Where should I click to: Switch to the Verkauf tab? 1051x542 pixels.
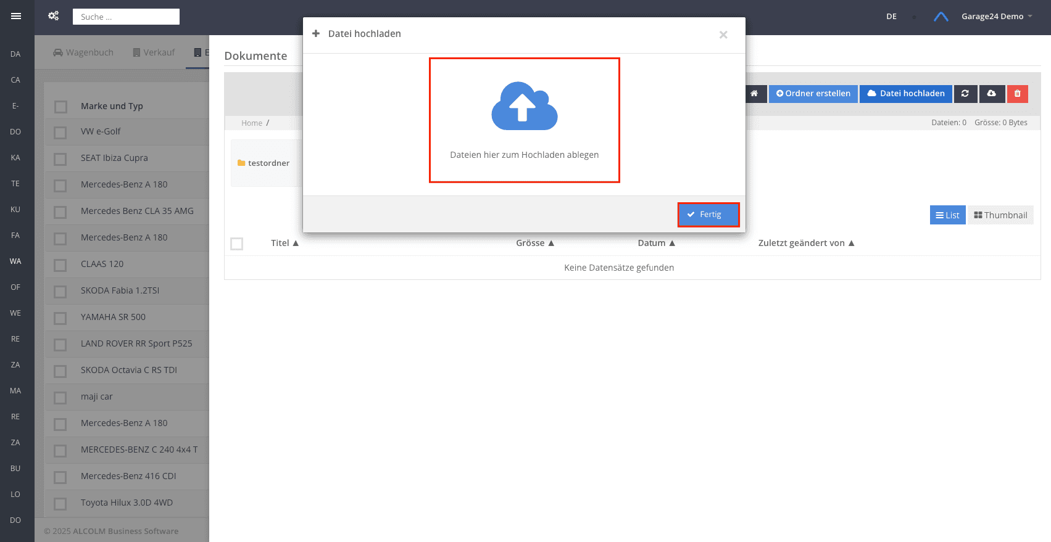154,52
